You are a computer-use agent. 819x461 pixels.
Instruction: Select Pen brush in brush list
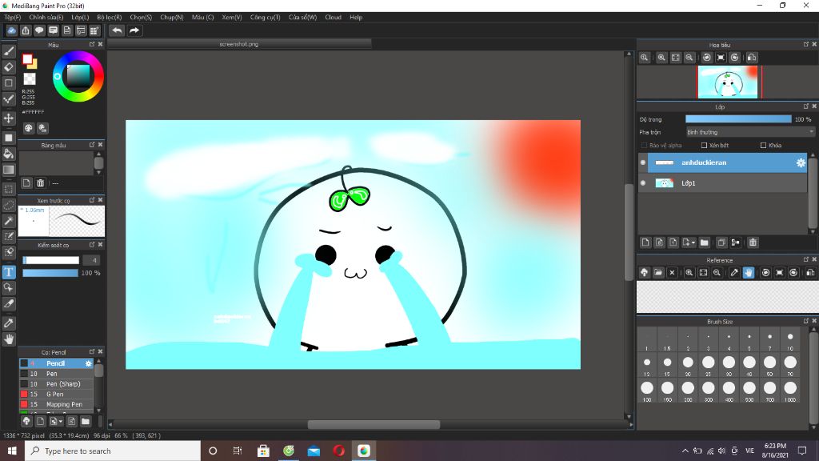tap(57, 374)
